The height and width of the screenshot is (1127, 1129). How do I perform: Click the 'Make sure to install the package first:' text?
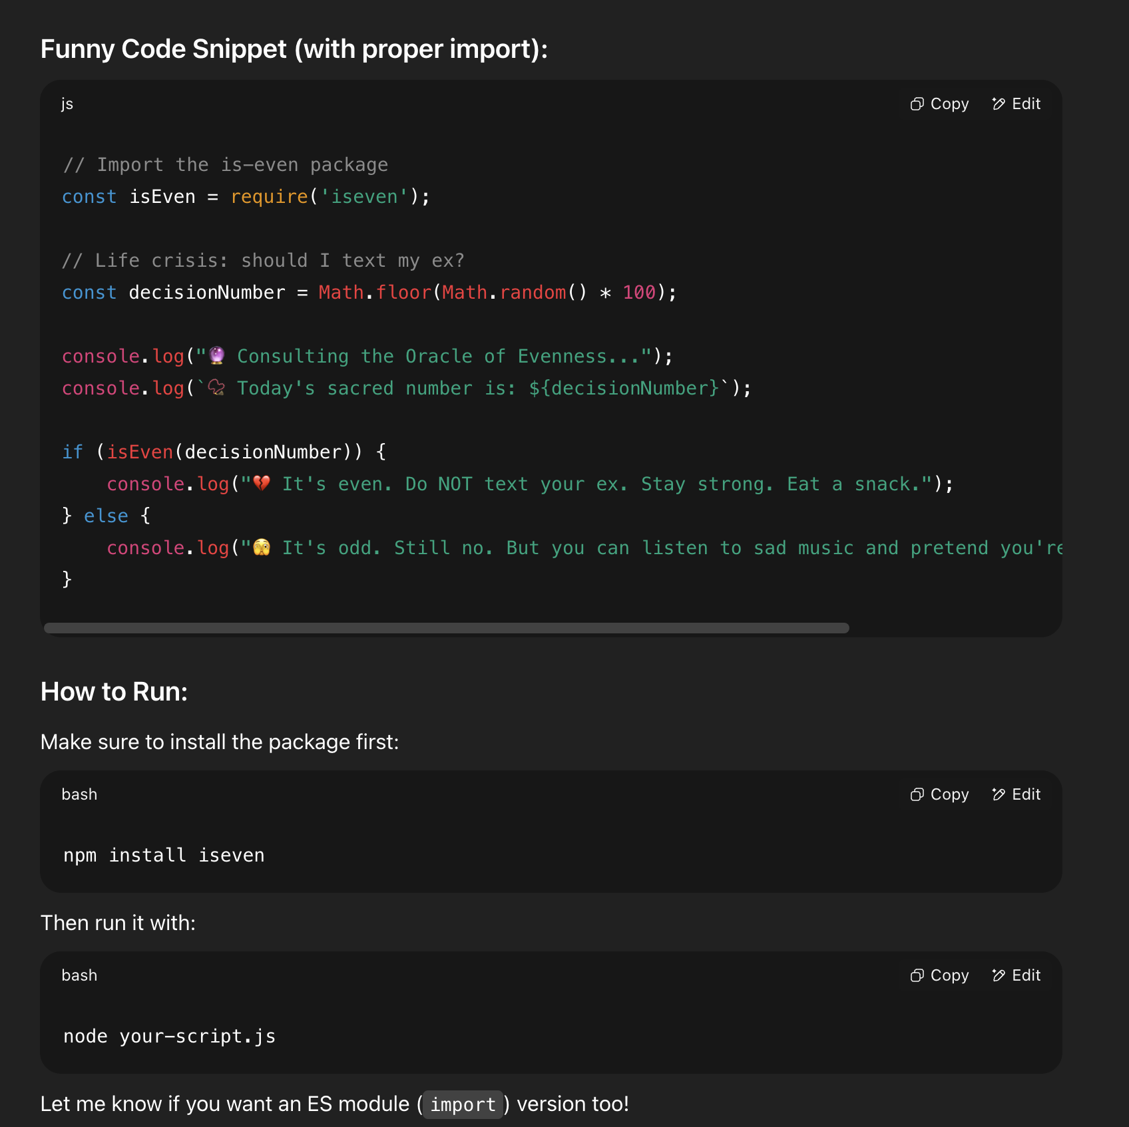coord(220,742)
